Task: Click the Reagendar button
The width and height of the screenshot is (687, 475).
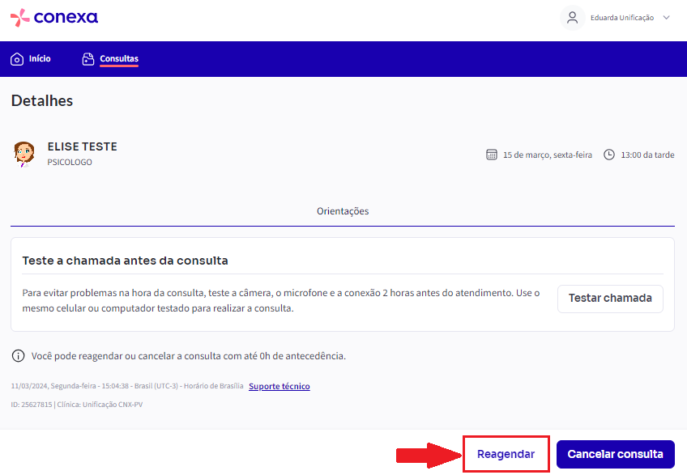Action: 506,454
